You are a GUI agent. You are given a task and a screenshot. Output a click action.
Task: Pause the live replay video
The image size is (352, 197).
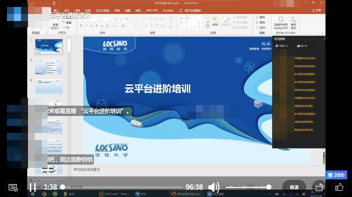pyautogui.click(x=33, y=187)
